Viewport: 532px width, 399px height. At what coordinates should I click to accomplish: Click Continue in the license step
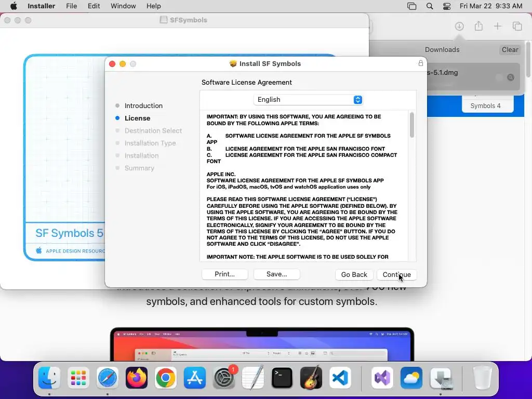pyautogui.click(x=396, y=274)
